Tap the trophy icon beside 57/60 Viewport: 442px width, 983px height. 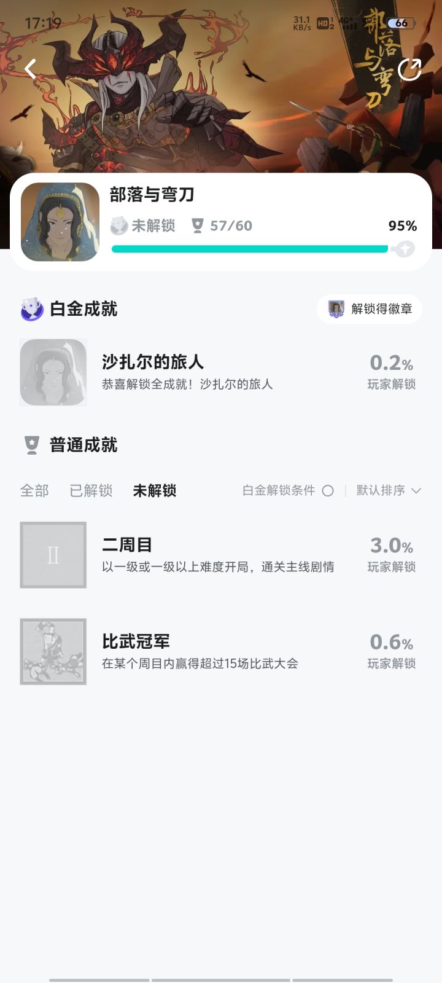coord(197,225)
